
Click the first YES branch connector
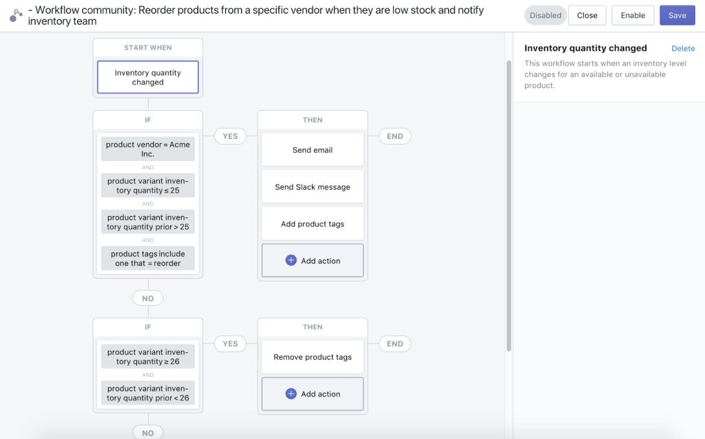[x=231, y=136]
